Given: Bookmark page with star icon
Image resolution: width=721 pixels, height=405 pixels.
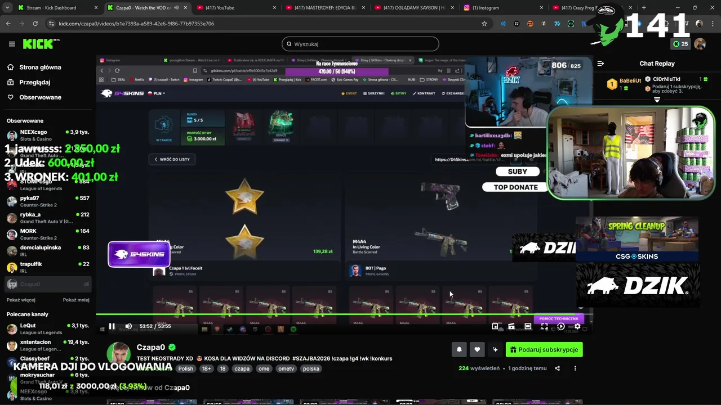Looking at the screenshot, I should click(484, 24).
